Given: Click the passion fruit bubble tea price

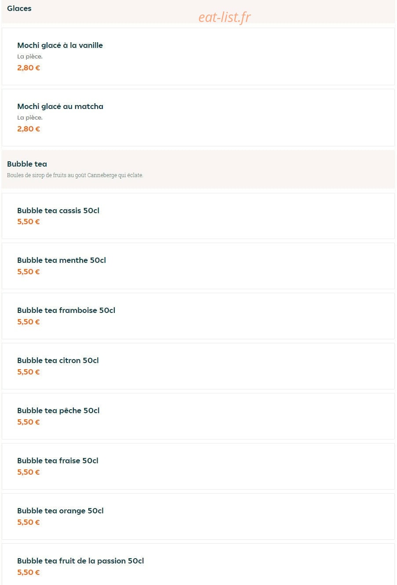Looking at the screenshot, I should (29, 572).
